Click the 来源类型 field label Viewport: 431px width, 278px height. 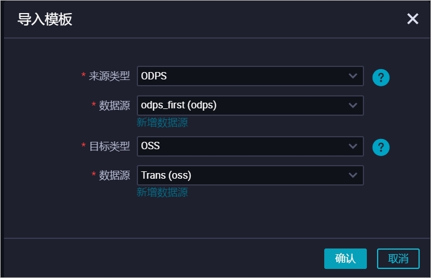109,76
